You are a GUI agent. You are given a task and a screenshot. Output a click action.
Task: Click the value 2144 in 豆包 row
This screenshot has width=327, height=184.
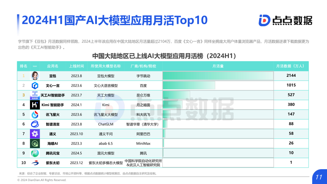(x=291, y=75)
